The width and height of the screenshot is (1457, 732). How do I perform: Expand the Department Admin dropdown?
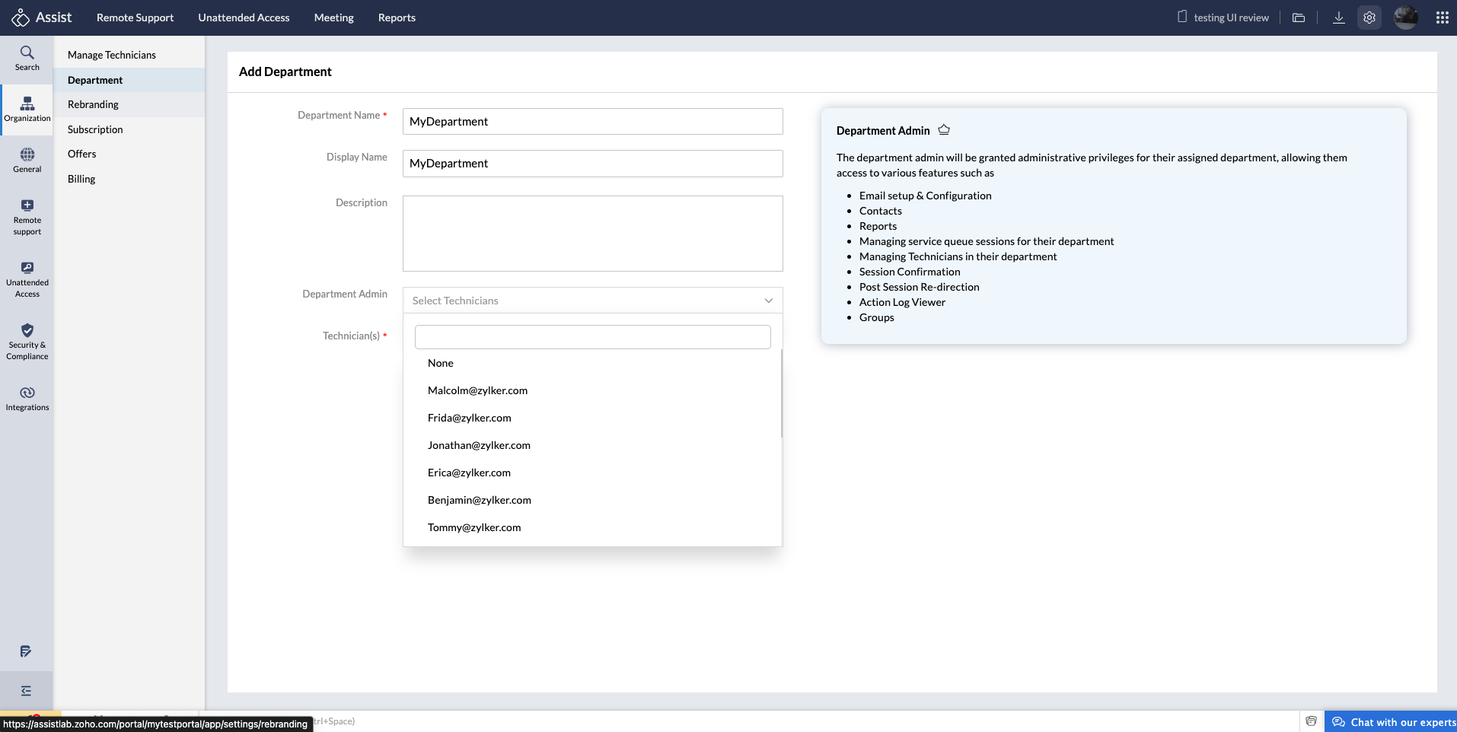coord(592,301)
